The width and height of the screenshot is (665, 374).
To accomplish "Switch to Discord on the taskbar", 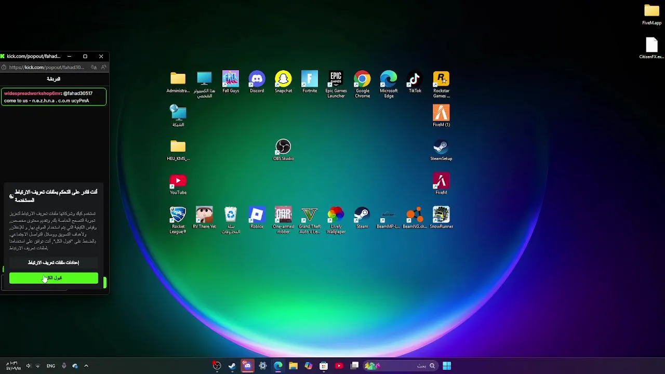I will tap(247, 366).
